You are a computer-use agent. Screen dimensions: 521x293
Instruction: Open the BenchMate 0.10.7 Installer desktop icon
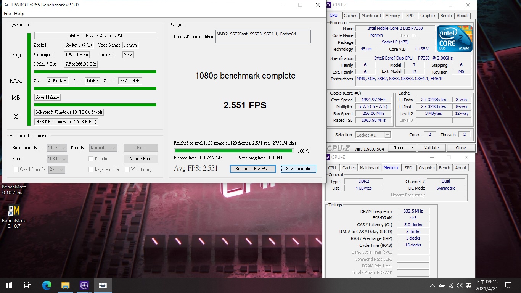pyautogui.click(x=14, y=190)
